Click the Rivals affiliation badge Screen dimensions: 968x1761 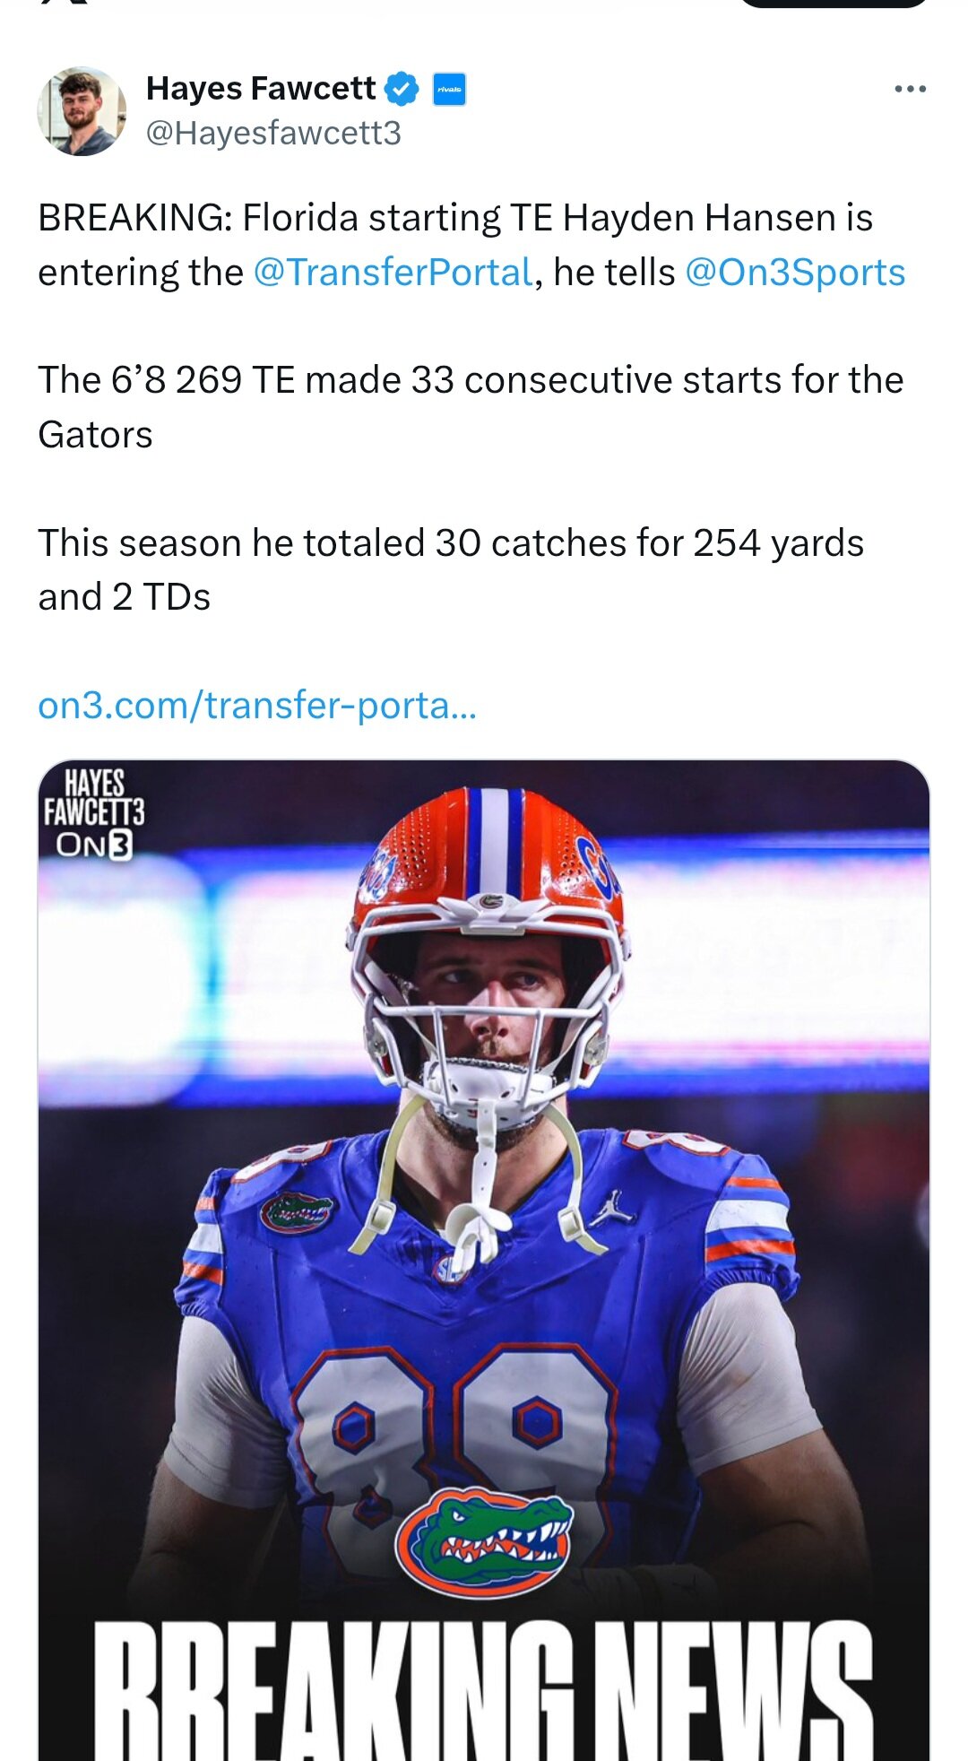click(x=449, y=89)
